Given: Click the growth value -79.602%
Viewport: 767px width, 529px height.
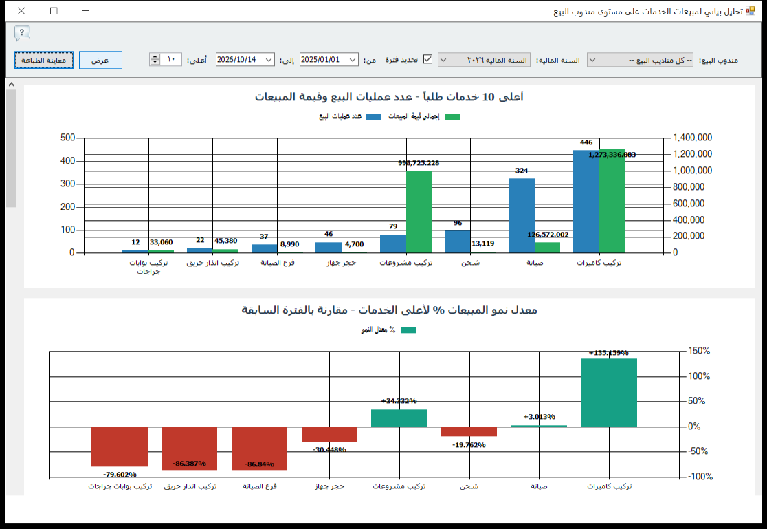Looking at the screenshot, I should pos(120,474).
